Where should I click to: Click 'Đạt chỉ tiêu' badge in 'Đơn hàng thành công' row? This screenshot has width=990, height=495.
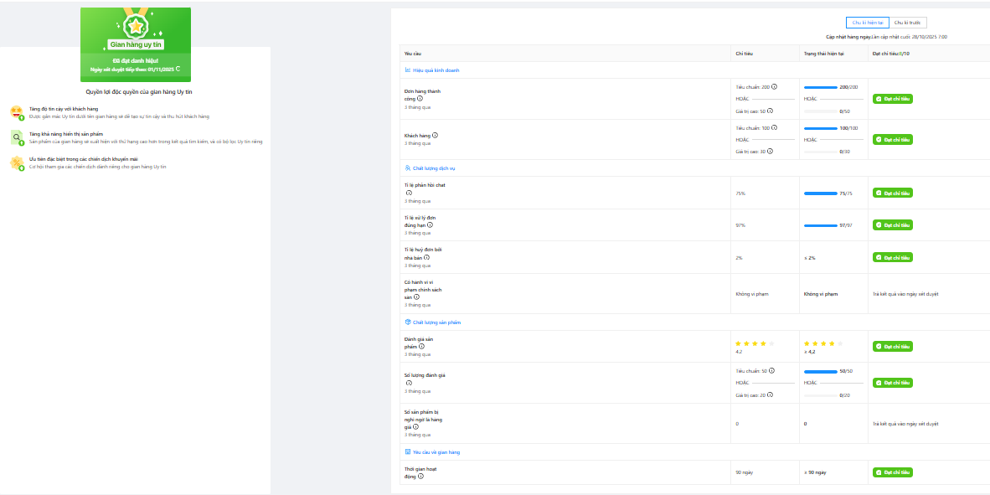[x=893, y=99]
